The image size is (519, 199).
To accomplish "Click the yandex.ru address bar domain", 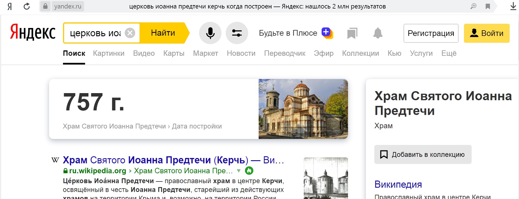I will tap(68, 6).
